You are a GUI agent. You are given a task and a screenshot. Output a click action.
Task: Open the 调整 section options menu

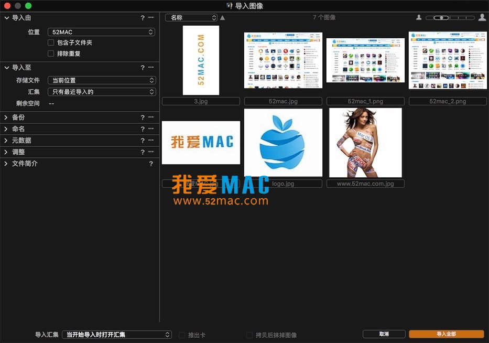pos(151,152)
